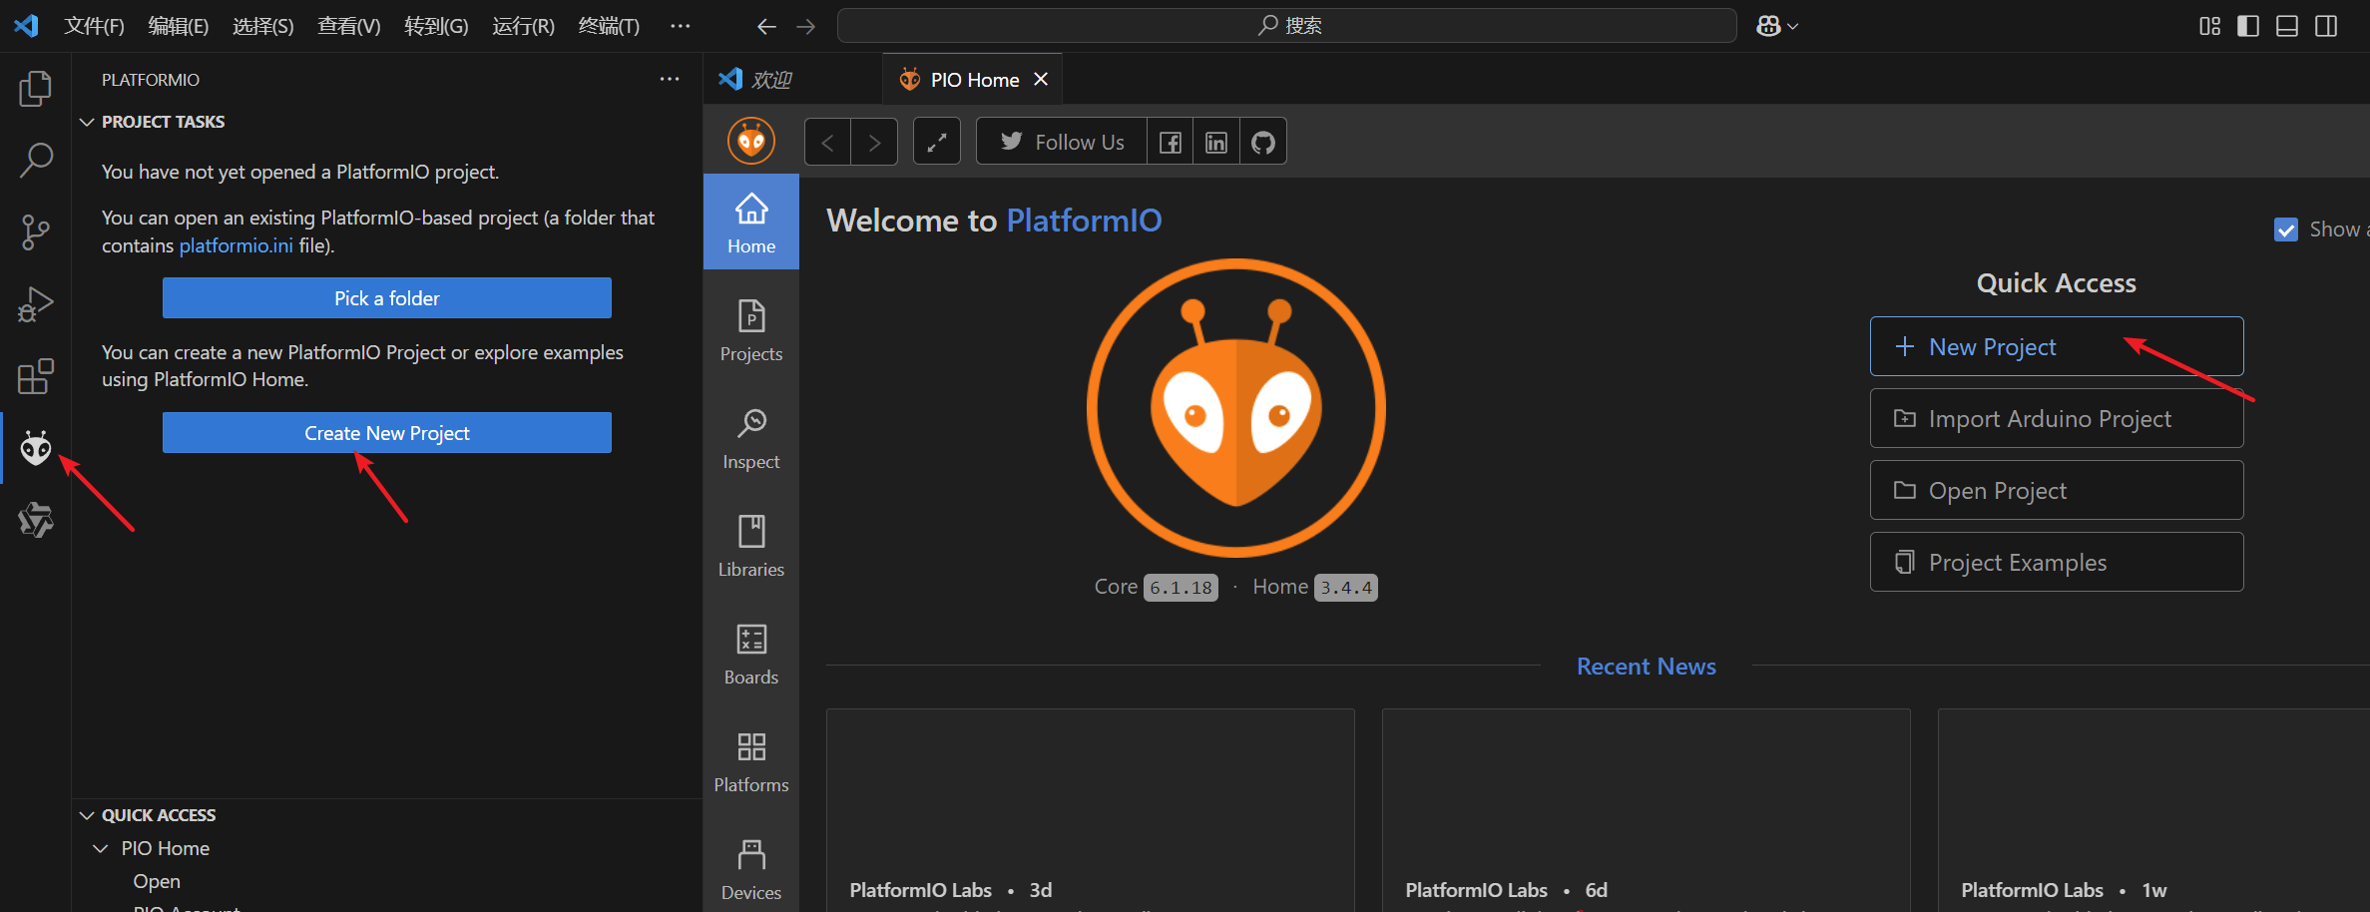2370x912 pixels.
Task: Click the Create New Project button
Action: point(386,433)
